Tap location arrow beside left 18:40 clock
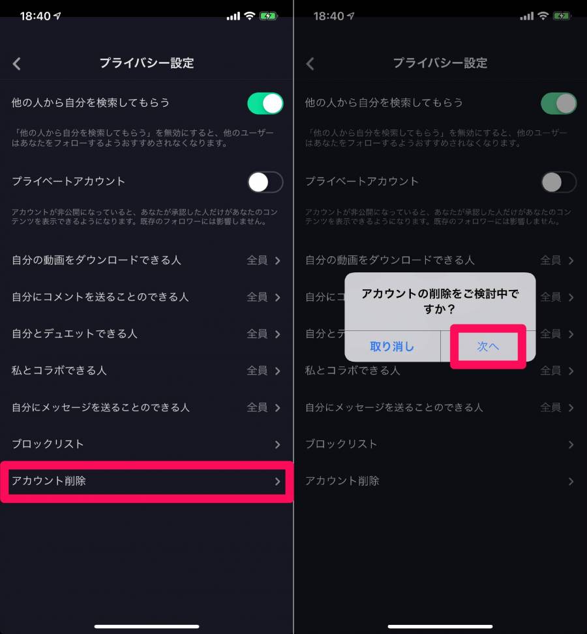The image size is (587, 634). coord(57,16)
